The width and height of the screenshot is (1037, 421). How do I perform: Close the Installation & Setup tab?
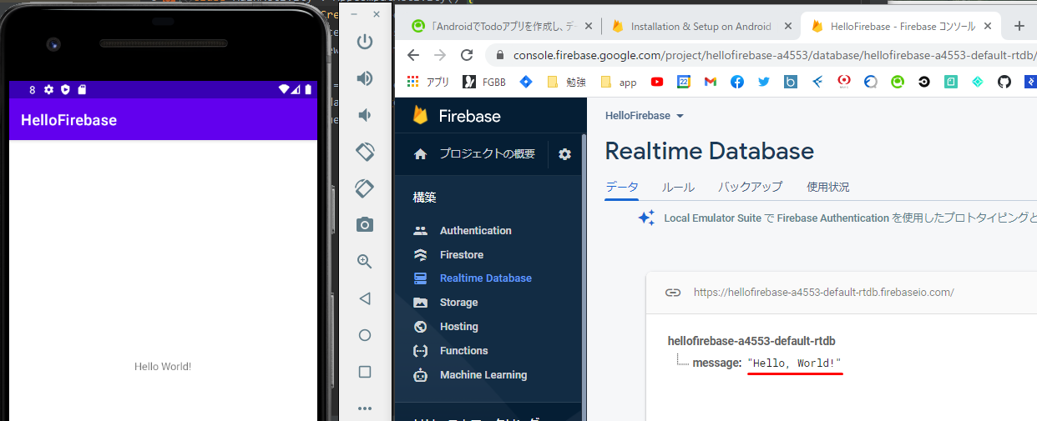[789, 26]
